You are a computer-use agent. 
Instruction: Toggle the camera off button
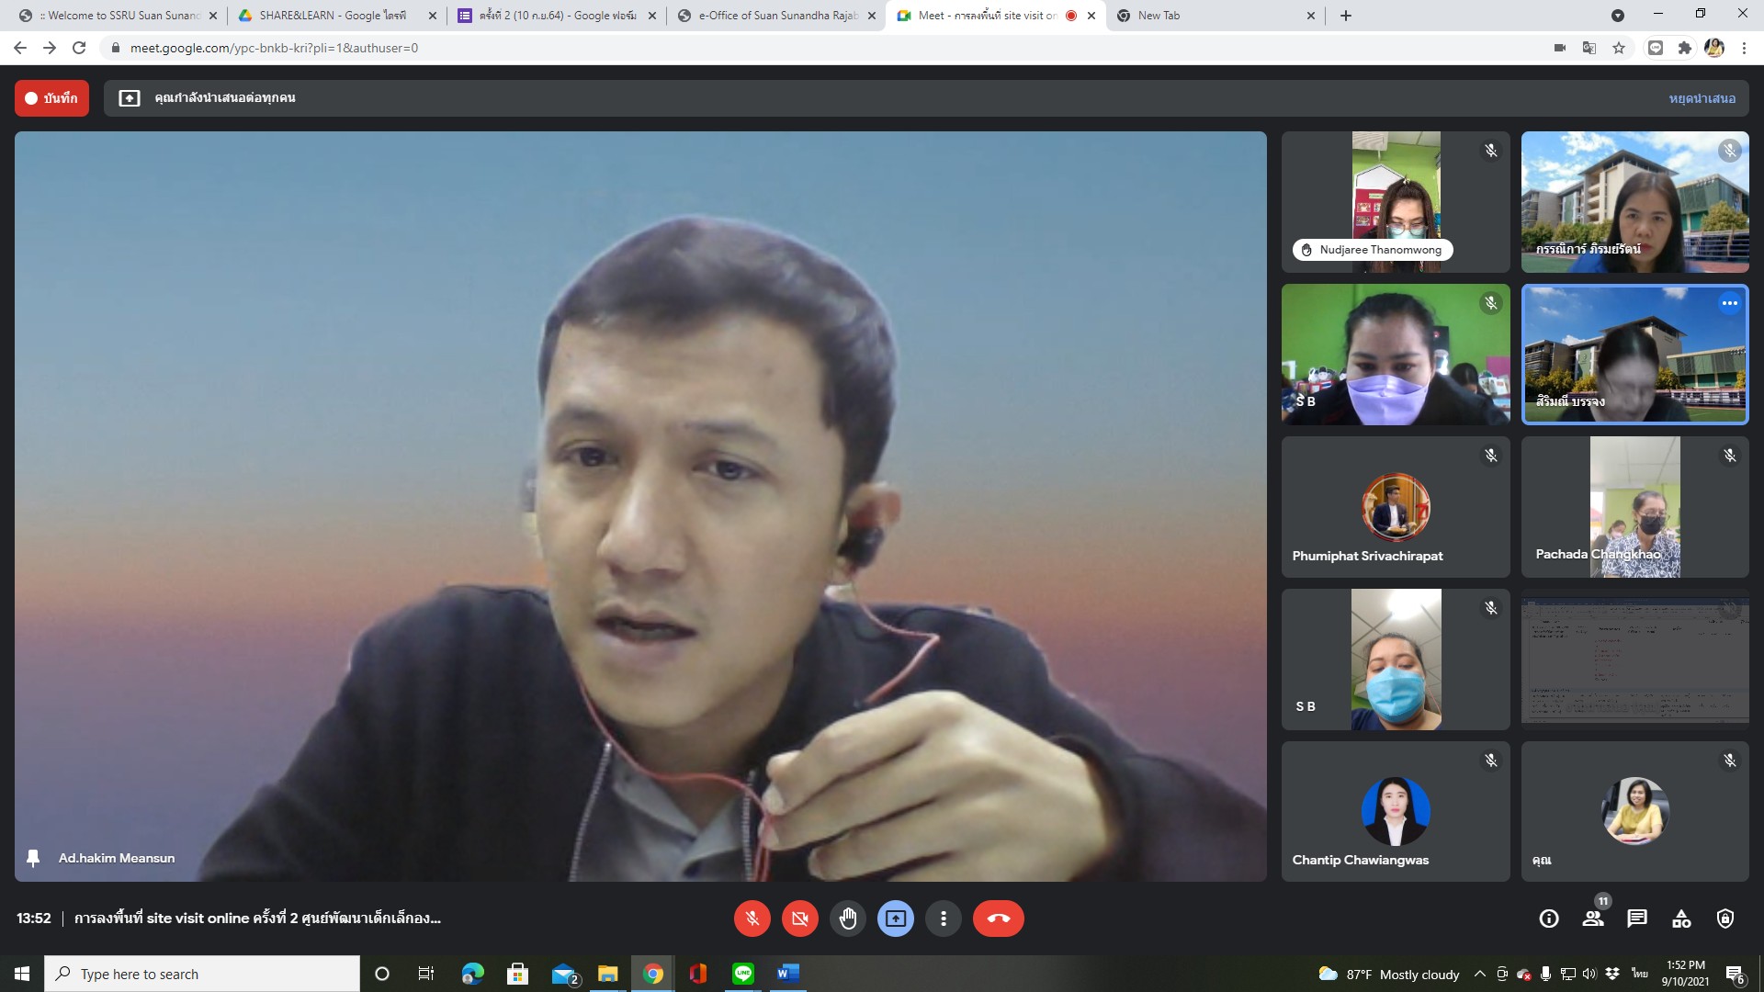point(800,919)
